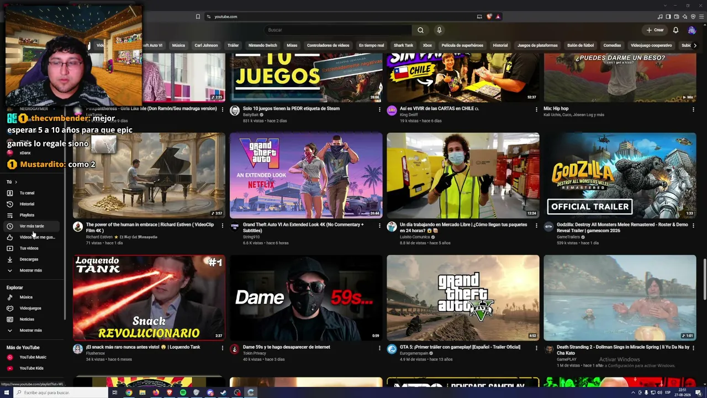Open the BaityBait channel avatar

(235, 111)
